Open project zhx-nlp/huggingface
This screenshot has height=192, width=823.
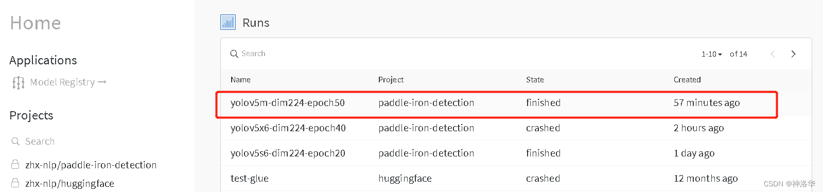point(69,183)
